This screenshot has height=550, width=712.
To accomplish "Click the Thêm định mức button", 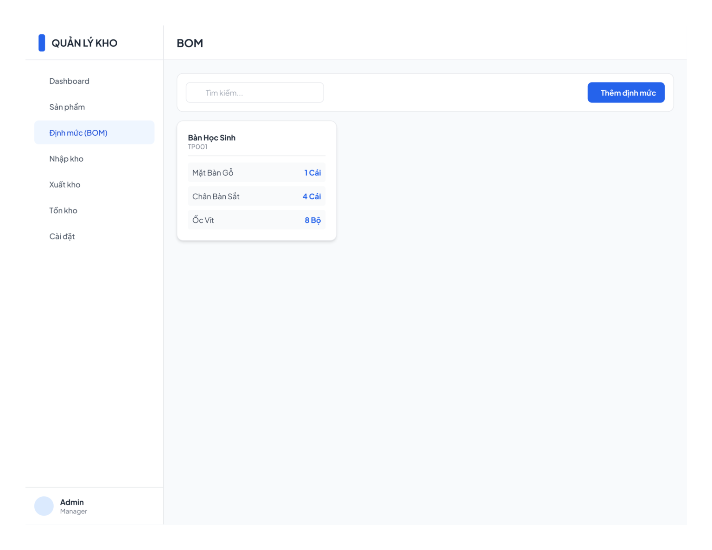I will pos(626,93).
